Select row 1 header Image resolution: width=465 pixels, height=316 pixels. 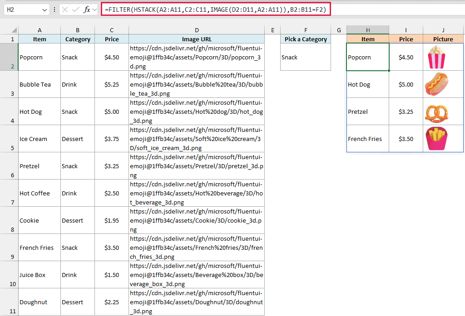pyautogui.click(x=9, y=39)
